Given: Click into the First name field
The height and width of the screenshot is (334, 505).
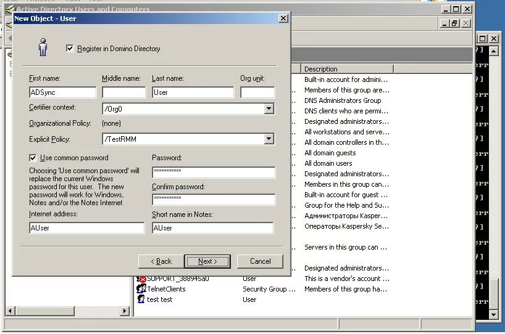Looking at the screenshot, I should point(62,92).
